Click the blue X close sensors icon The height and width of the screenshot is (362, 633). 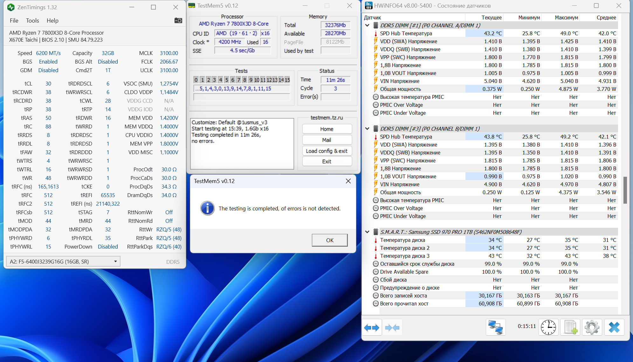pyautogui.click(x=614, y=327)
